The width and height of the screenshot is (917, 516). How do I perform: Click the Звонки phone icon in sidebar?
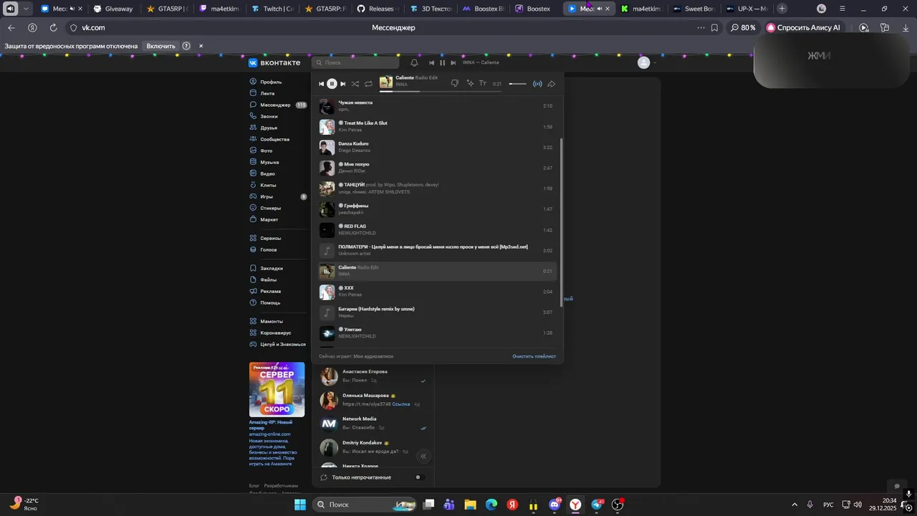point(253,116)
